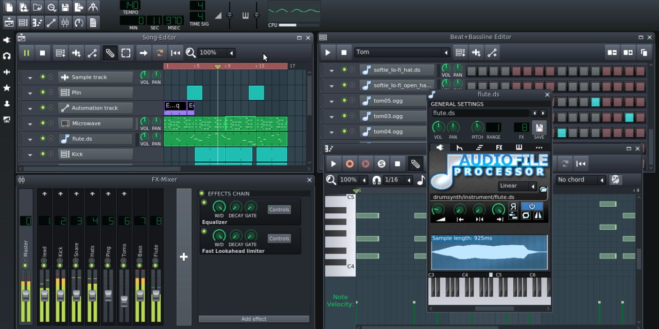Click the Add effect button
659x329 pixels.
click(254, 319)
